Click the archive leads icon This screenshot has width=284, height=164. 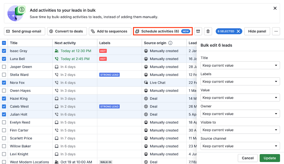198,31
